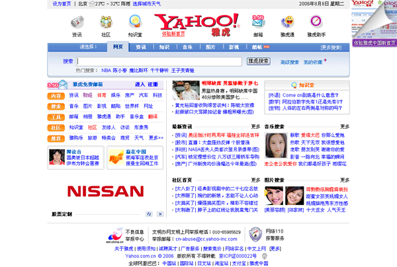This screenshot has width=397, height=267.
Task: Click the orange 社区 category label
Action: pos(56,128)
